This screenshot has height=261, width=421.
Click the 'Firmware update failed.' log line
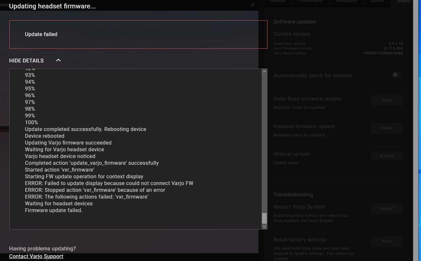coord(54,210)
